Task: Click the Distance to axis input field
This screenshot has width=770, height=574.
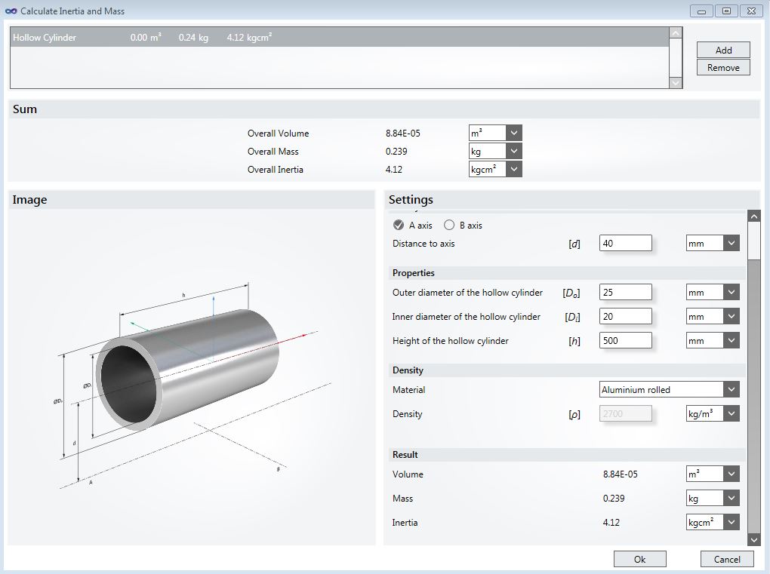Action: coord(626,244)
